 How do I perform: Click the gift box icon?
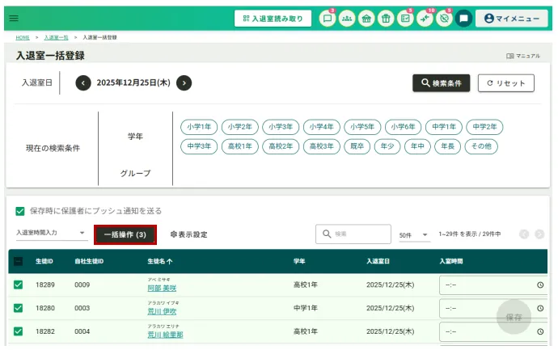coord(386,18)
